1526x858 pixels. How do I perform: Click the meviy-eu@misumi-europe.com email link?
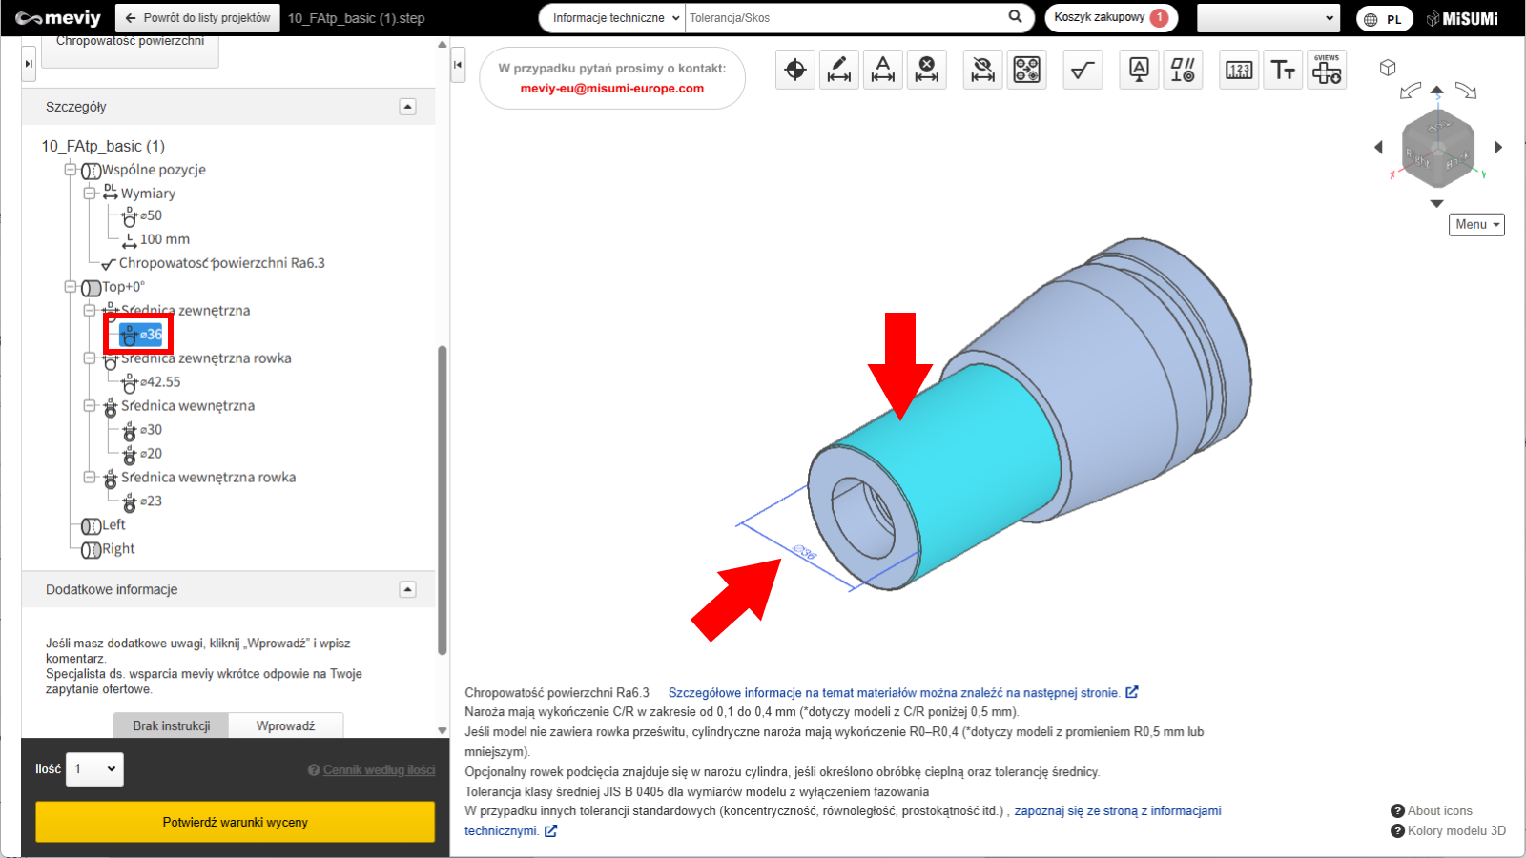[x=611, y=89]
